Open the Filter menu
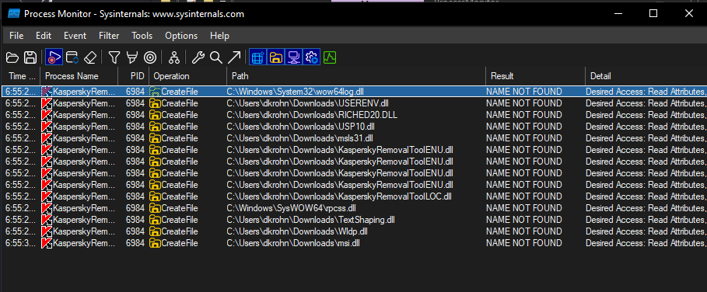The width and height of the screenshot is (707, 292). point(109,36)
